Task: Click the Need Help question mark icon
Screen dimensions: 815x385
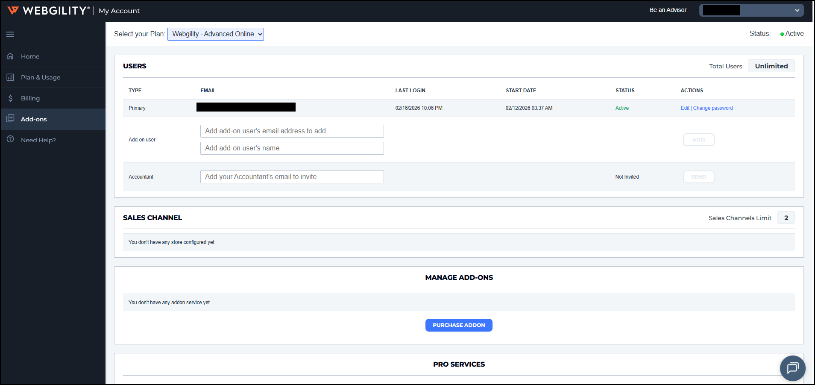Action: pyautogui.click(x=10, y=140)
